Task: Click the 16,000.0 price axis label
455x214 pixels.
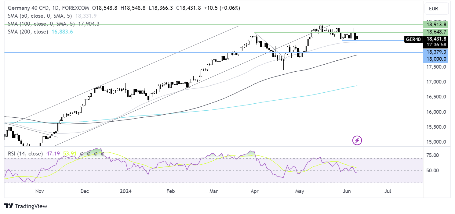Action: [x=436, y=112]
